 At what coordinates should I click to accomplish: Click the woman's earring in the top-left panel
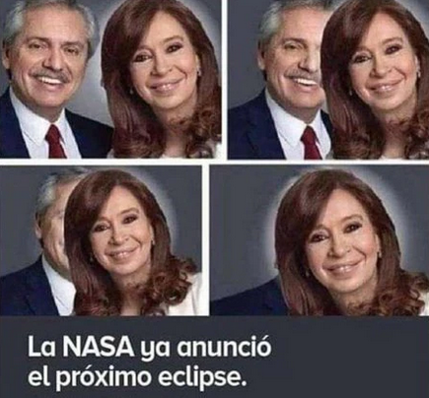click(198, 71)
